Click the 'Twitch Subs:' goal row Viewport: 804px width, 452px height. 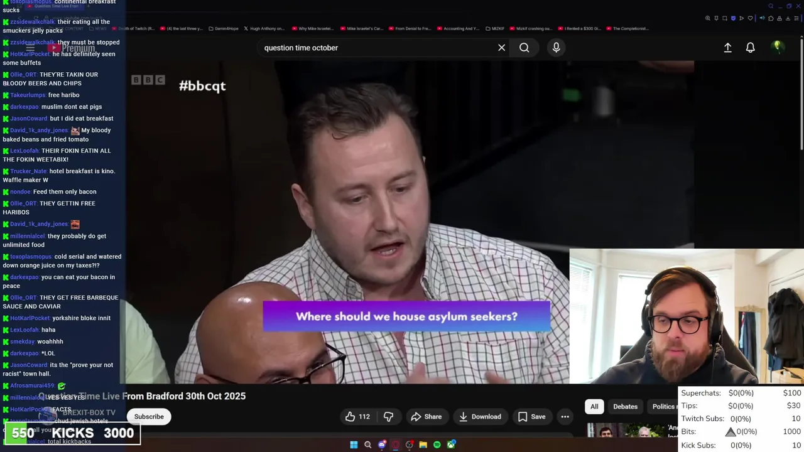click(741, 419)
